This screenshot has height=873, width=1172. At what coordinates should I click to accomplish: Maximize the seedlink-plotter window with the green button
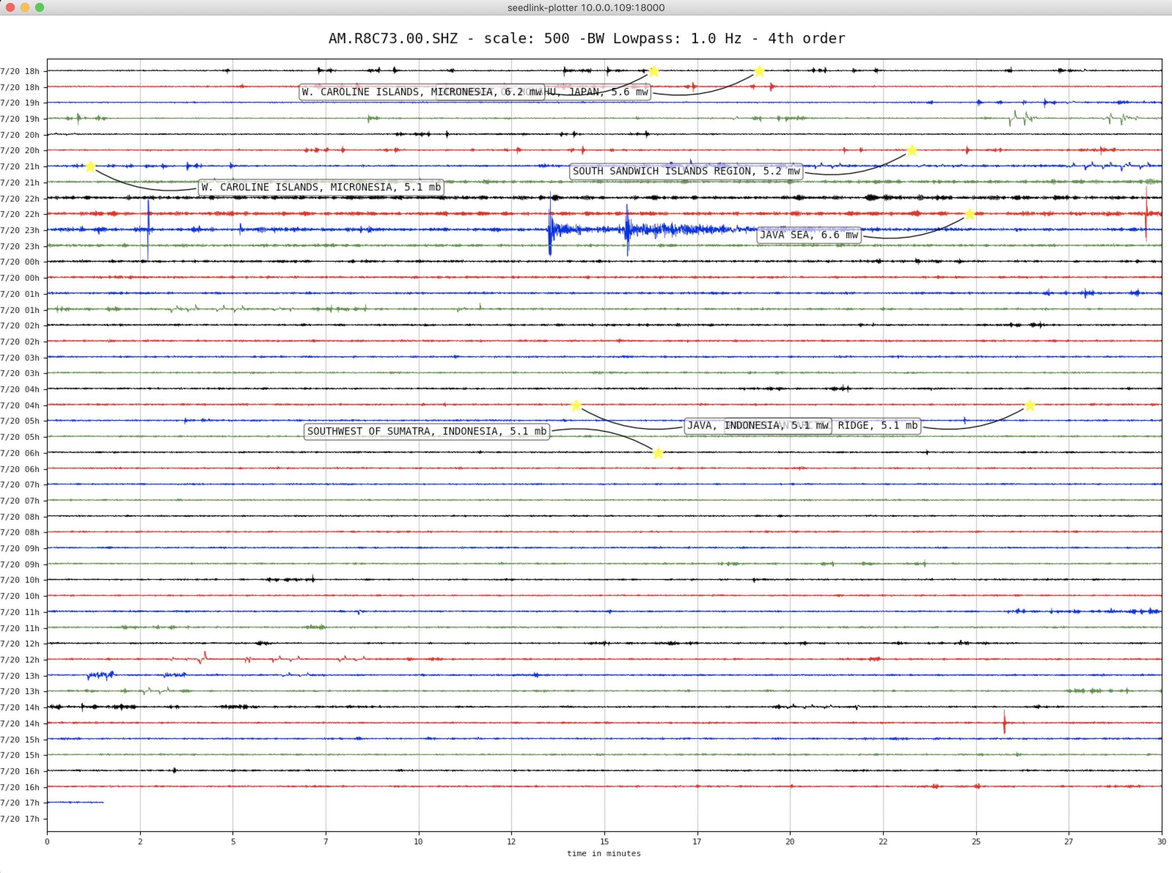(40, 7)
